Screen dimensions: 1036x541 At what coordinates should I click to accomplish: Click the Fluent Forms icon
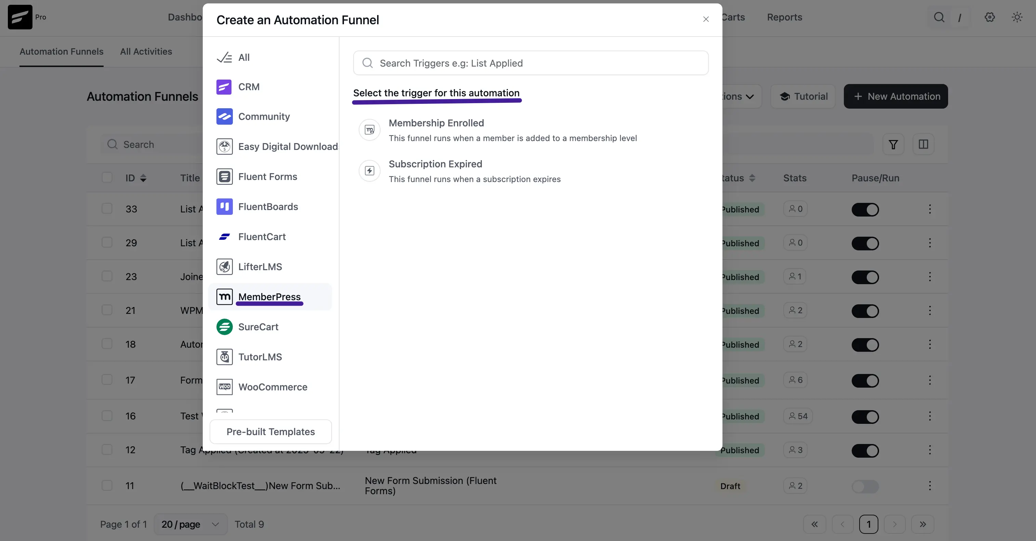tap(224, 177)
